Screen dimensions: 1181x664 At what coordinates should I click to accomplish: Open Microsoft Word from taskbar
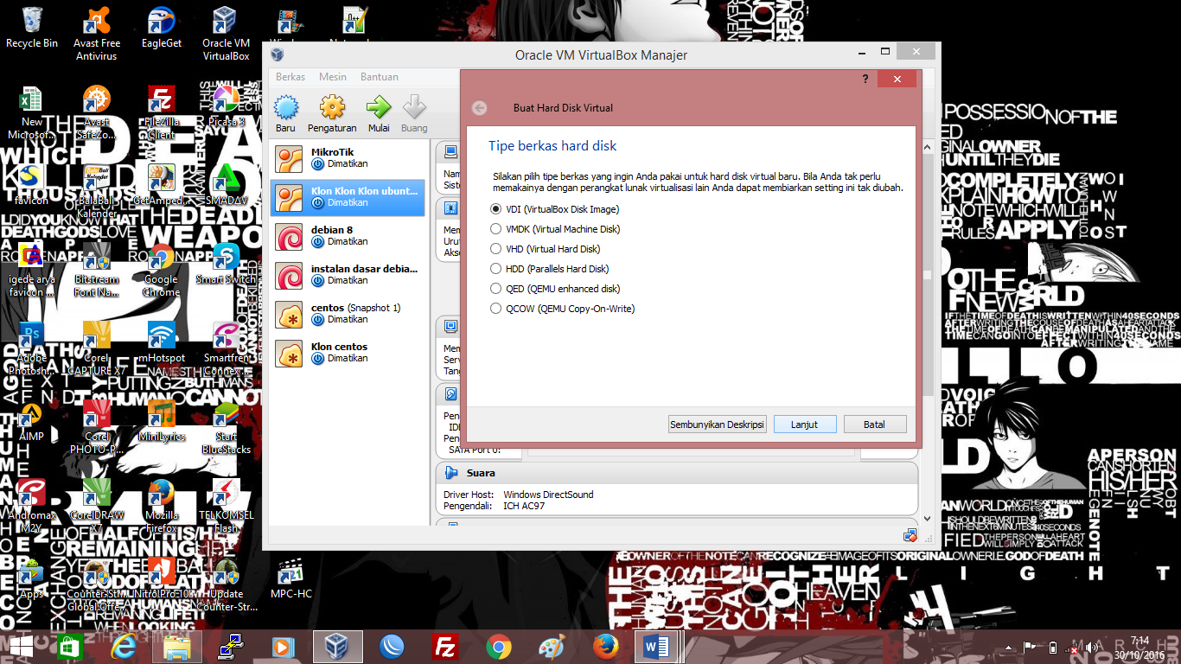coord(658,647)
